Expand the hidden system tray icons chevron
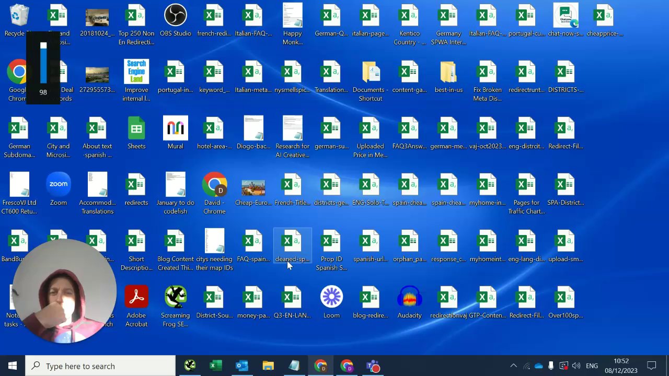Screen dimensions: 669x376 click(x=513, y=366)
